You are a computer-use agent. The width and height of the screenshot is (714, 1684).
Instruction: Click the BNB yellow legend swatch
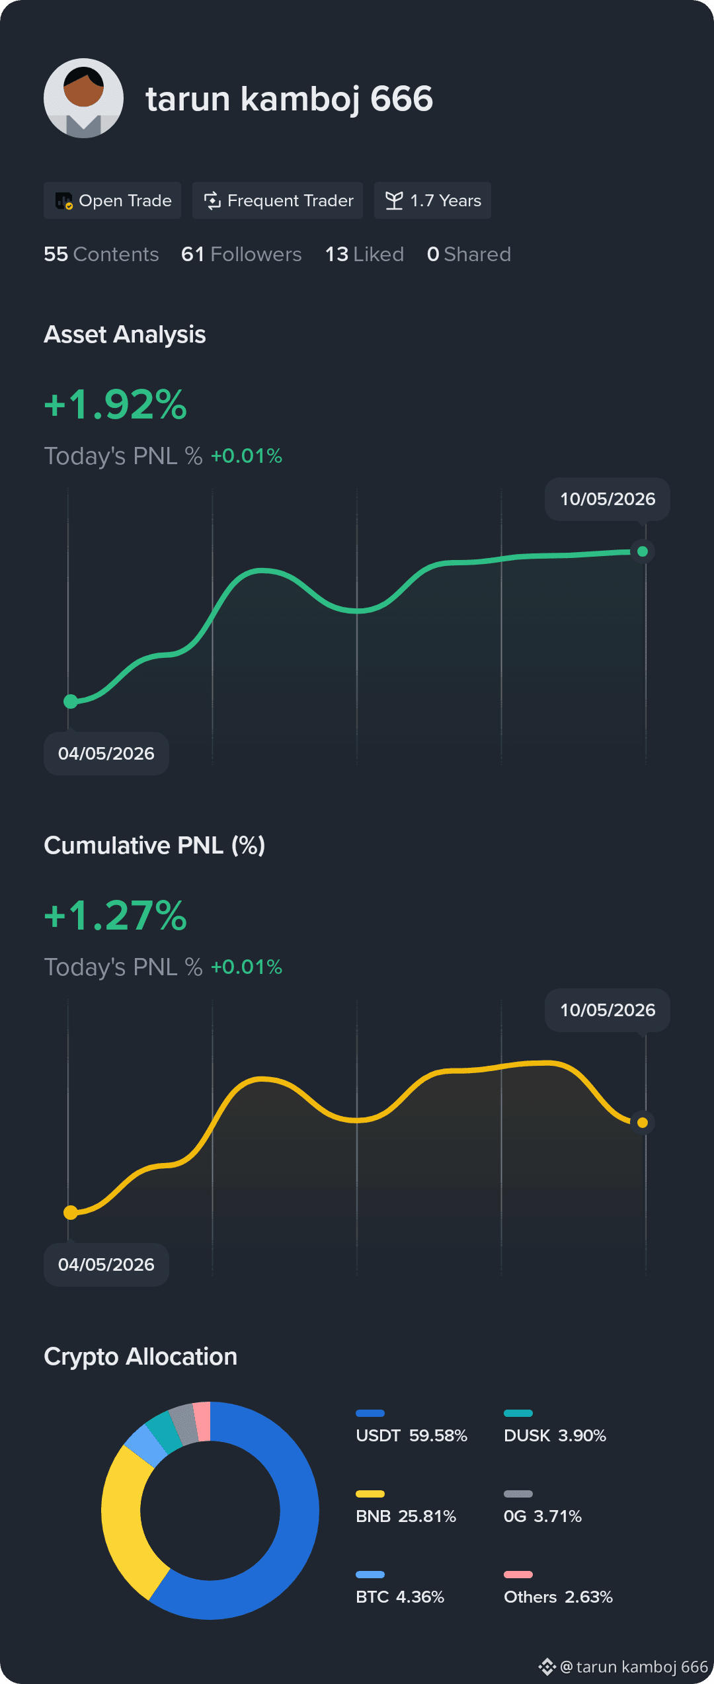(370, 1494)
